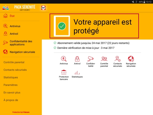Open Paramètres in the sidebar
Image resolution: width=153 pixels, height=115 pixels.
[10, 85]
